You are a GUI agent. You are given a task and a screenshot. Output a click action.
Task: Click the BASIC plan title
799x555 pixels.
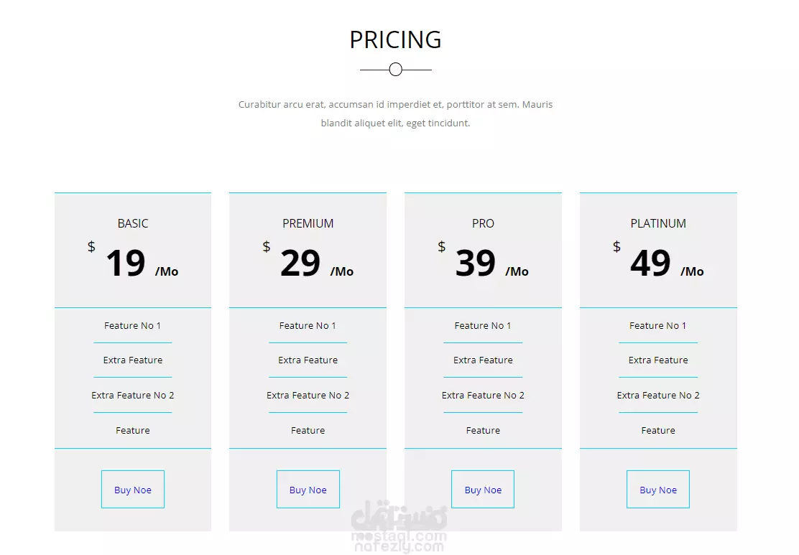pyautogui.click(x=132, y=223)
